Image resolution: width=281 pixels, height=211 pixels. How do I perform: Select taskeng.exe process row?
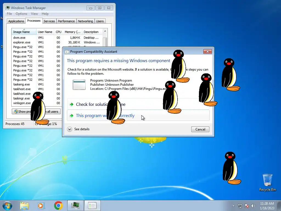[37, 84]
